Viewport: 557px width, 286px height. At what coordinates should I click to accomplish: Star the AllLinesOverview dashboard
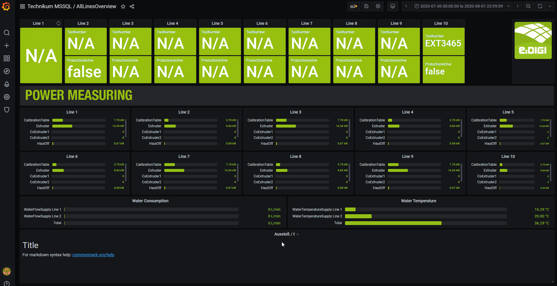coord(123,6)
